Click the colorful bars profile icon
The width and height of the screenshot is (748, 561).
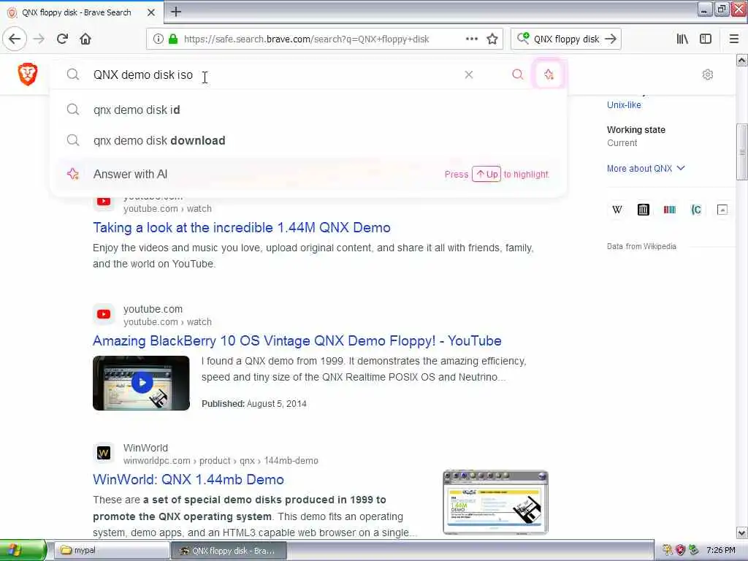[x=670, y=210]
